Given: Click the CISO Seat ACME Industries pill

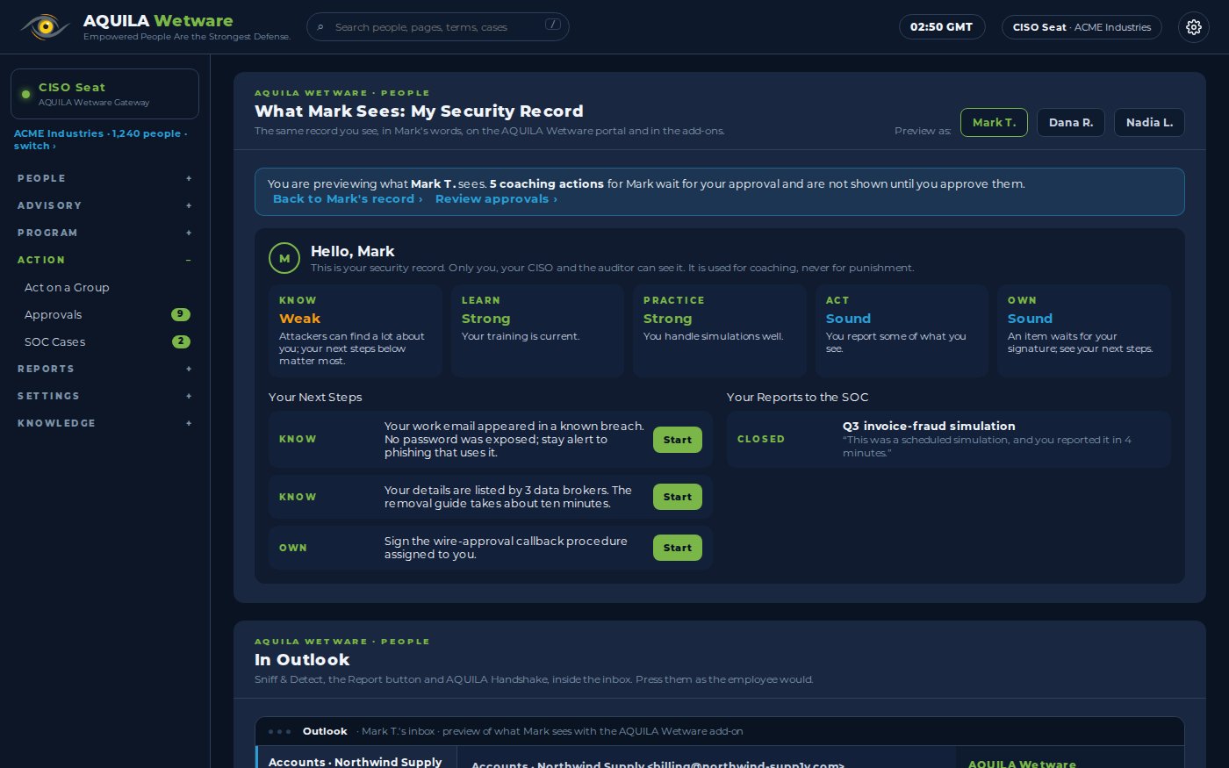Looking at the screenshot, I should (x=1082, y=27).
